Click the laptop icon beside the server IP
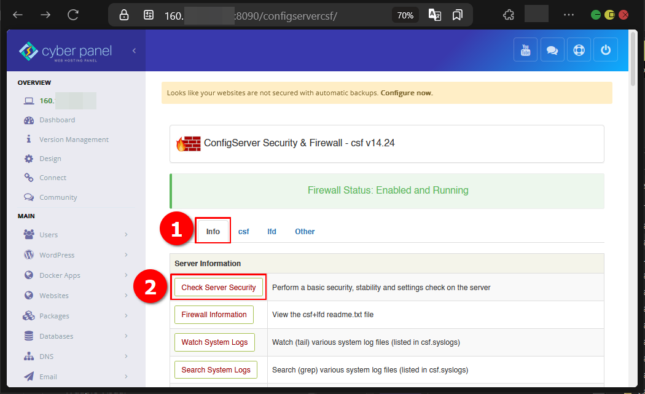645x394 pixels. pyautogui.click(x=29, y=101)
